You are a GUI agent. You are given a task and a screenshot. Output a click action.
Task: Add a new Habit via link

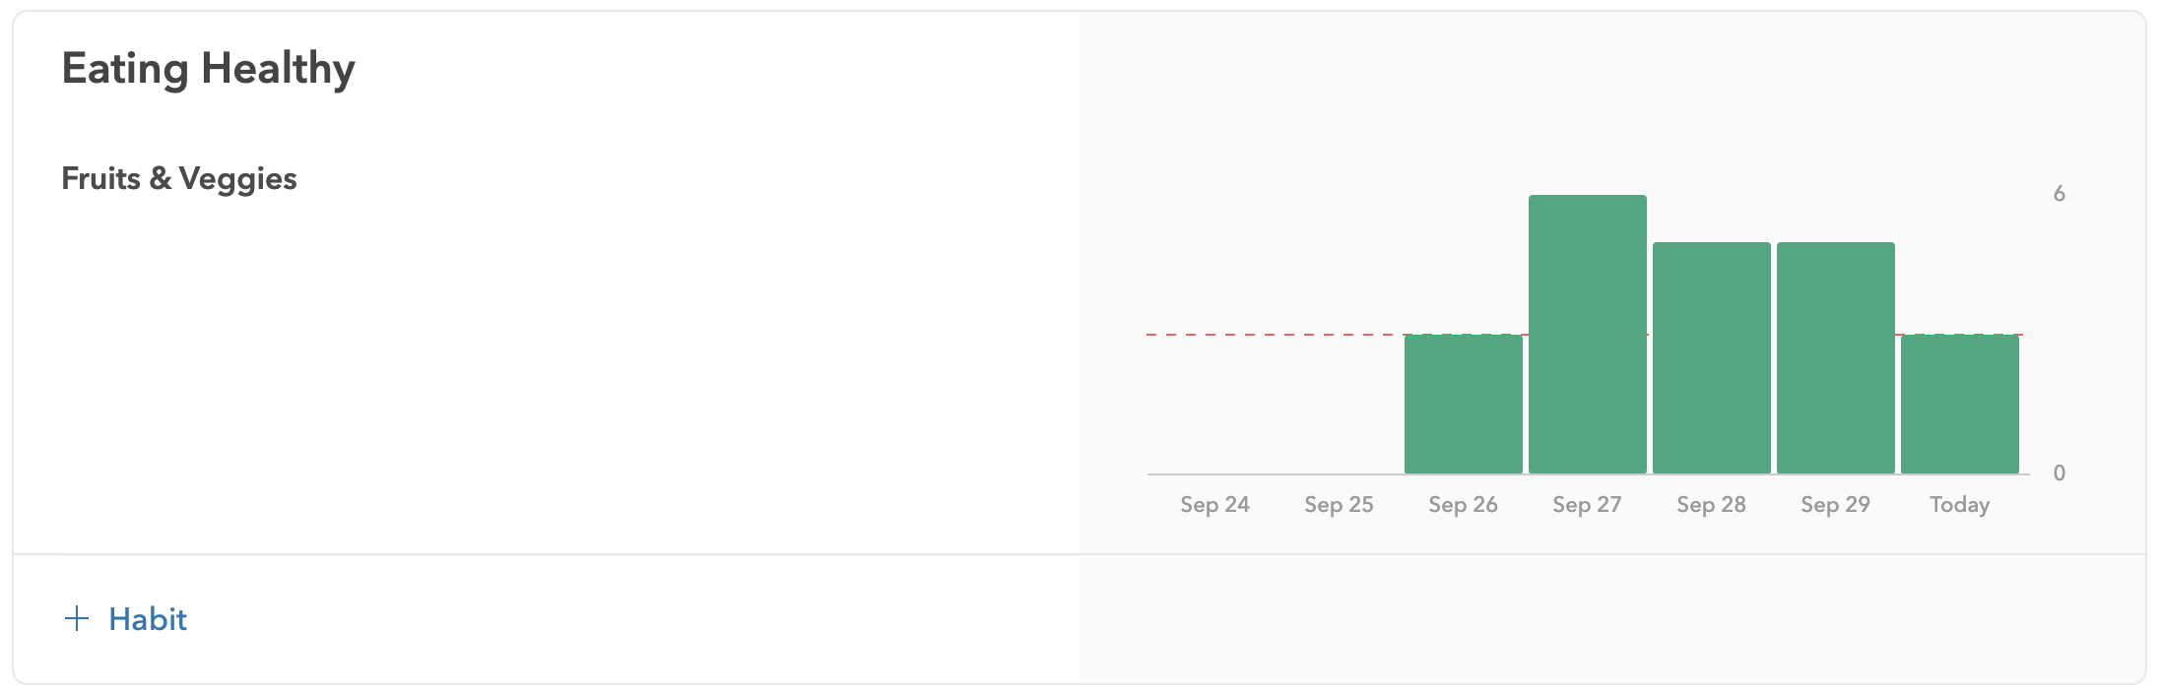click(126, 619)
